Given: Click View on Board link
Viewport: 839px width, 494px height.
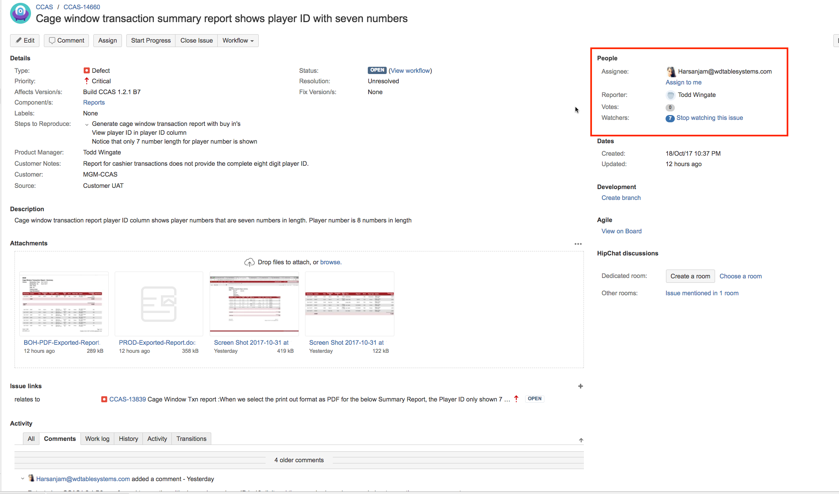Looking at the screenshot, I should pyautogui.click(x=621, y=231).
